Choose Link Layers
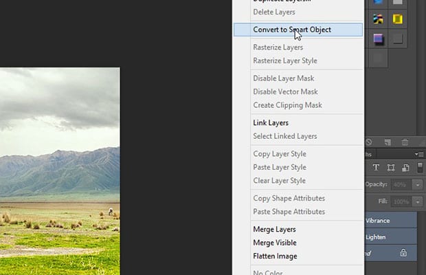Image resolution: width=426 pixels, height=275 pixels. pos(271,123)
